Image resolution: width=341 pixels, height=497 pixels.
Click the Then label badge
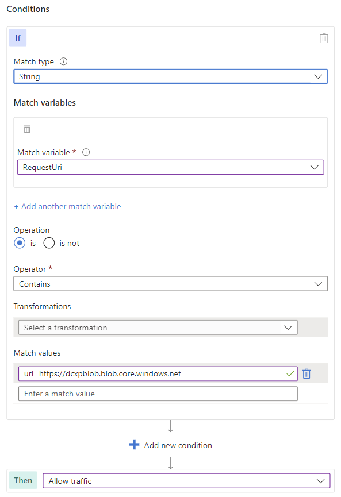[23, 480]
